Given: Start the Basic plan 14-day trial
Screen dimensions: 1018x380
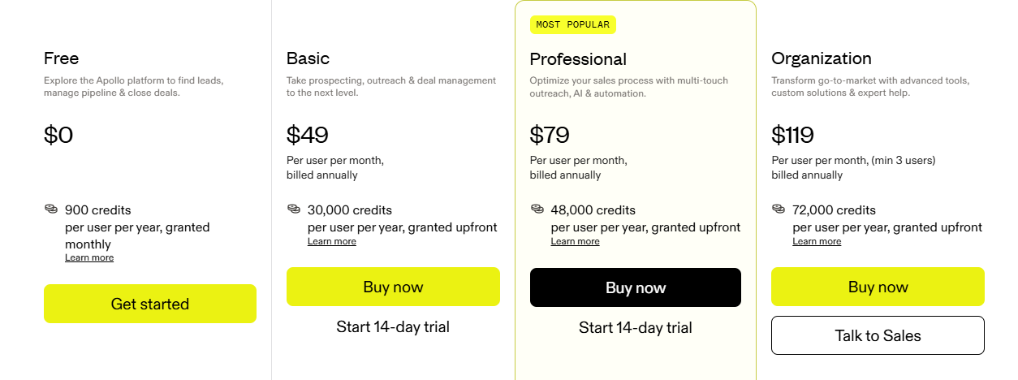Looking at the screenshot, I should pos(393,327).
